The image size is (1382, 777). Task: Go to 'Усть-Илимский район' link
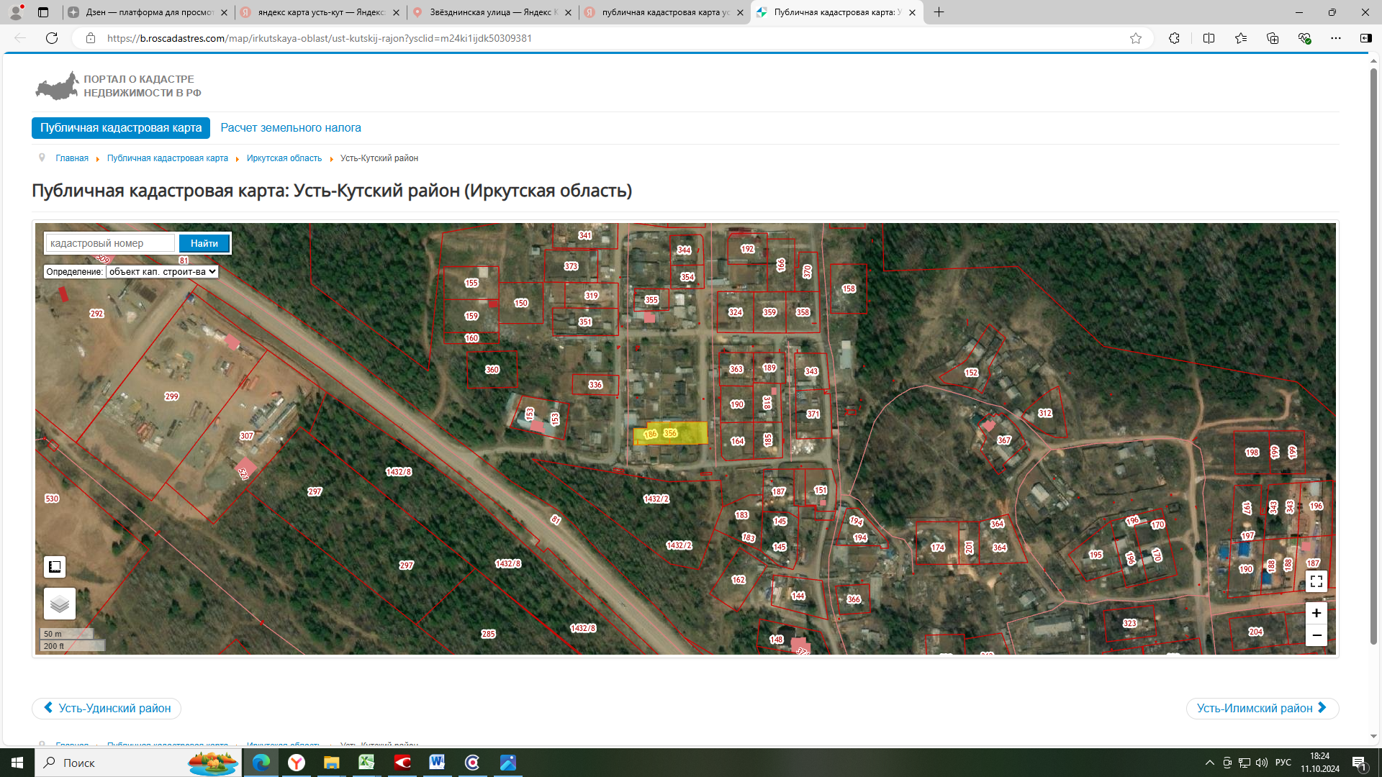[1263, 709]
